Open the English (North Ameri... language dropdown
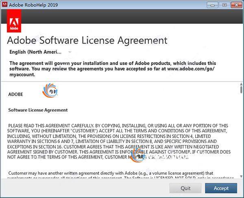This screenshot has height=198, width=244. (x=40, y=52)
